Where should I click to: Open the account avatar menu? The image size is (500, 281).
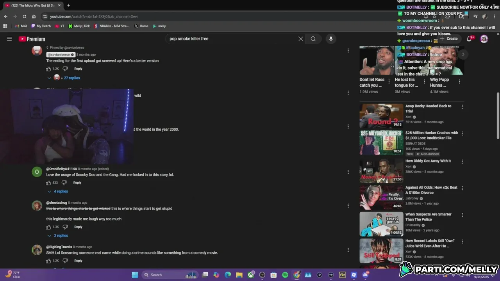click(x=484, y=39)
